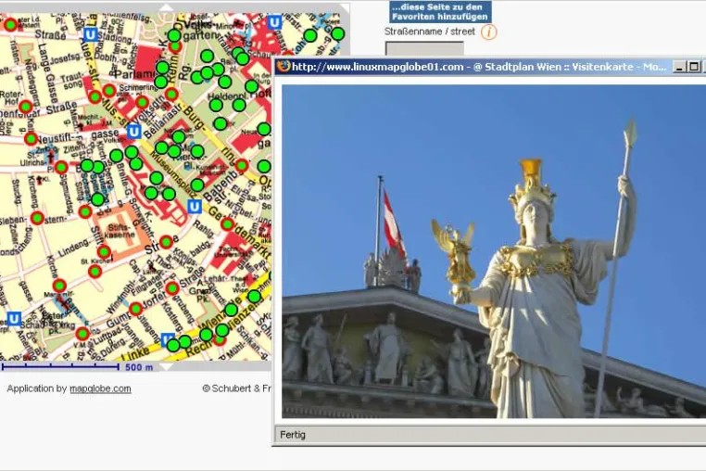Click the red-ringed marker below 'St. Kirche'

pyautogui.click(x=95, y=272)
